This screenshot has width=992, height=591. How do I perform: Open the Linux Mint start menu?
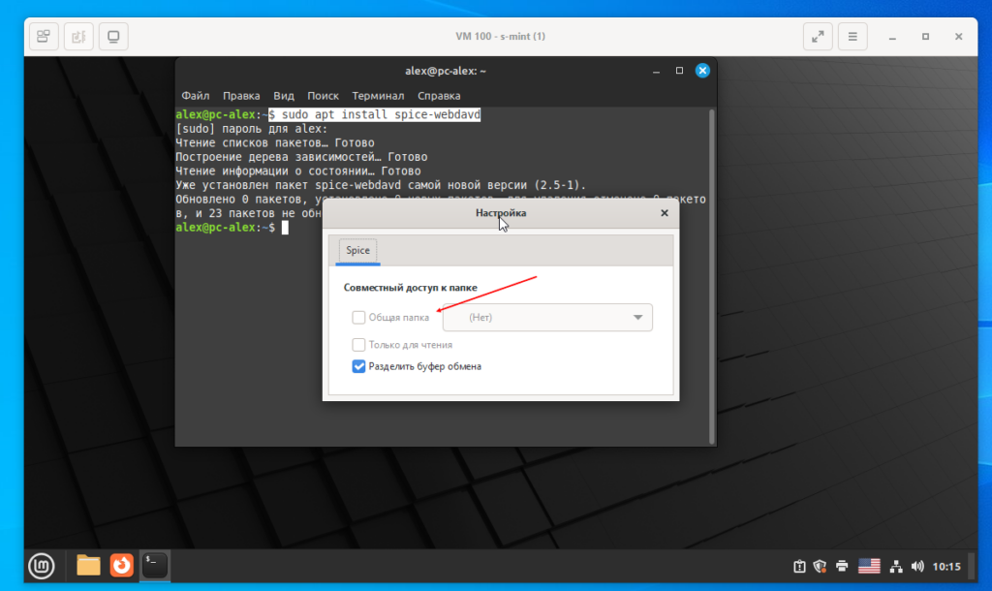[x=42, y=566]
